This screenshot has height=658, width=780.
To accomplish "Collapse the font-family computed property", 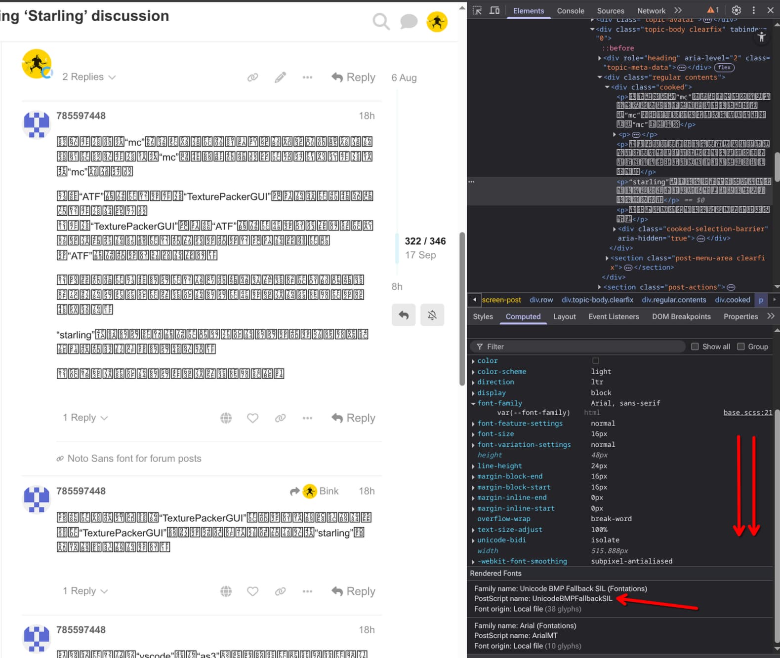I will point(473,403).
